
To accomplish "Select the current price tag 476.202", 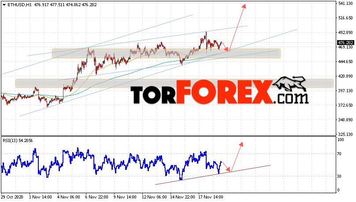I will [345, 42].
